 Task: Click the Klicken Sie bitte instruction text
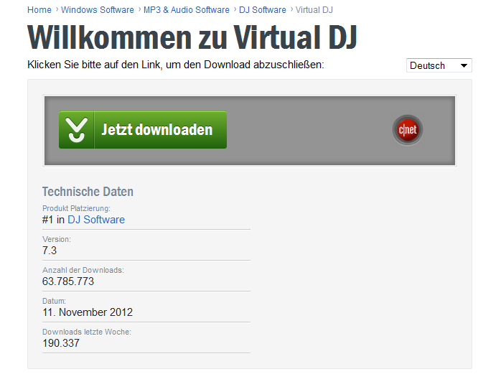click(x=176, y=65)
